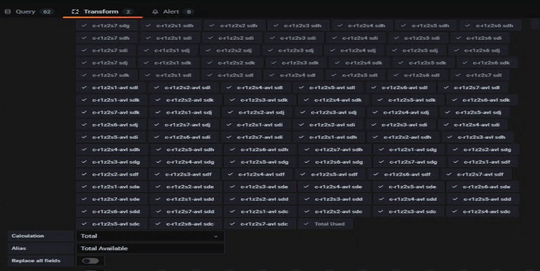The height and width of the screenshot is (271, 540).
Task: Deselect field c-r1z2s3-avl sdj
Action: pyautogui.click(x=330, y=113)
